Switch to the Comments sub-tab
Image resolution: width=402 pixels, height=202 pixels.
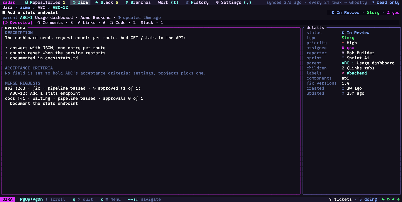(x=55, y=22)
